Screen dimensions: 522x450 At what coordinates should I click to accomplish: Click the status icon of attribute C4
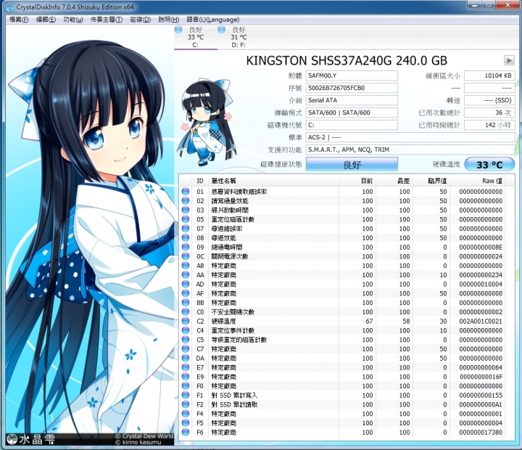pyautogui.click(x=186, y=330)
